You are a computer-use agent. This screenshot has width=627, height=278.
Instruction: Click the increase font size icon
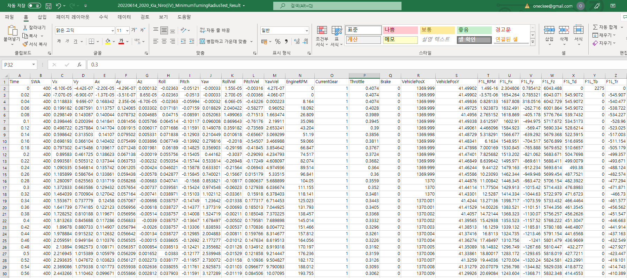134,30
